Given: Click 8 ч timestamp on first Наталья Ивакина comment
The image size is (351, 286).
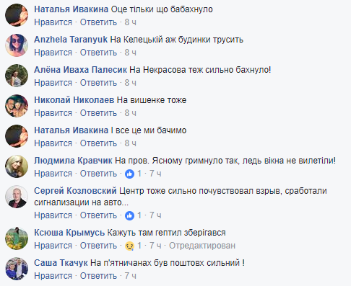Looking at the screenshot, I should click(130, 22).
